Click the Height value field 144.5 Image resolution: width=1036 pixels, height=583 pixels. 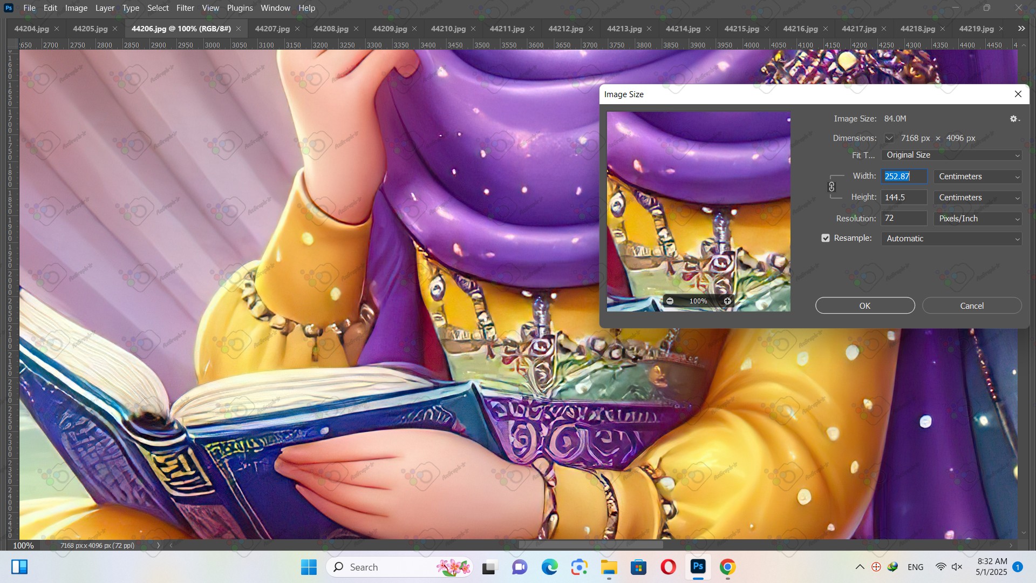(x=904, y=198)
